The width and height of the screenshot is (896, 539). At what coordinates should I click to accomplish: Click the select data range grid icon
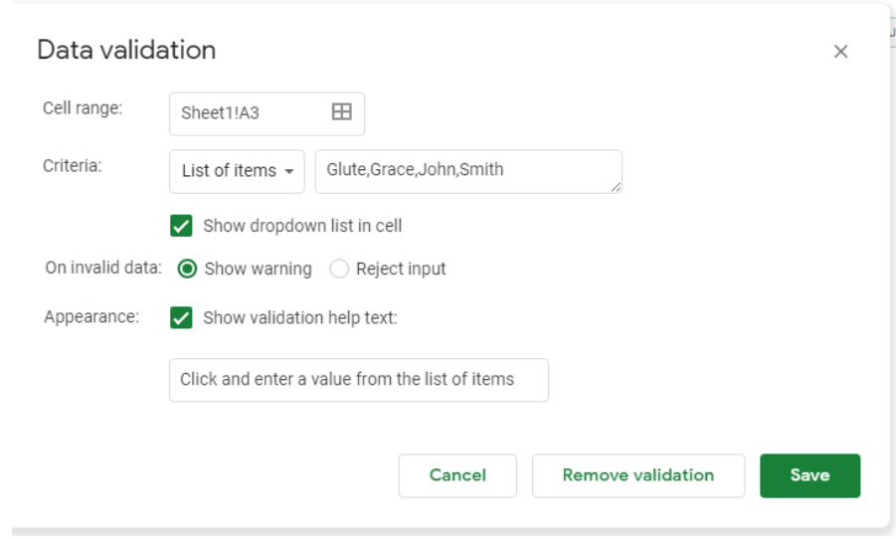pos(342,112)
